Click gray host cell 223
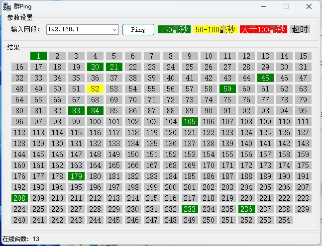The width and height of the screenshot is (322, 246). (x=303, y=198)
